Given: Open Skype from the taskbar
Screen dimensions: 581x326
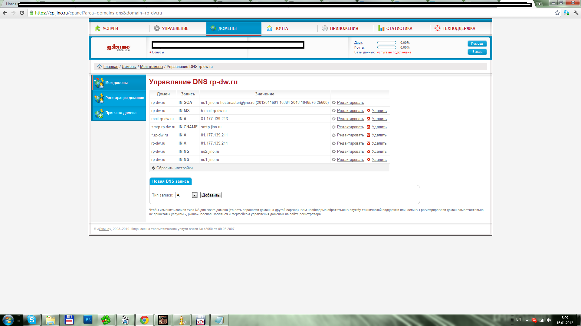Looking at the screenshot, I should (31, 320).
